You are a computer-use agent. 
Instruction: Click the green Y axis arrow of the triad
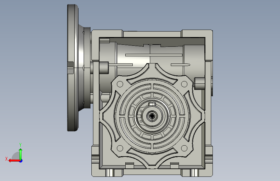coord(21,154)
